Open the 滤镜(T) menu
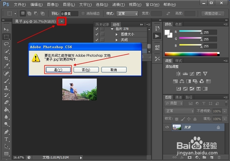 119,4
